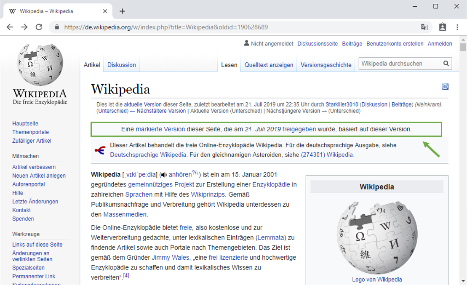Go back with the browser back arrow

pyautogui.click(x=10, y=27)
